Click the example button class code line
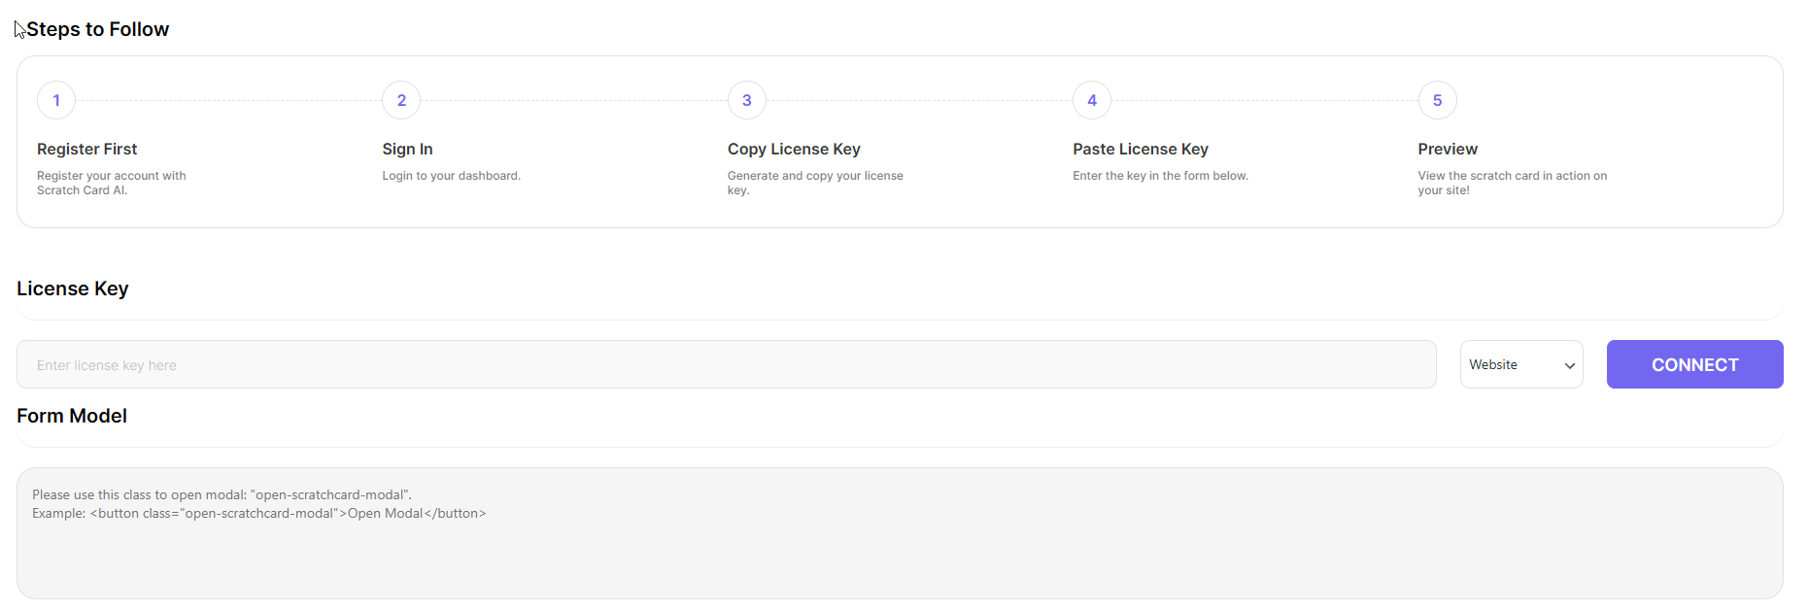Screen dimensions: 1809x610 [259, 513]
